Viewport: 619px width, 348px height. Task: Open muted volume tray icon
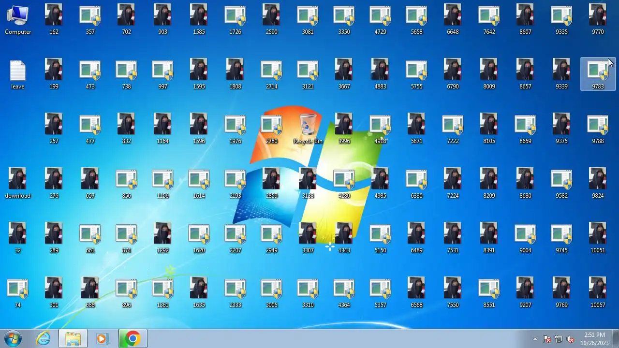pos(570,339)
